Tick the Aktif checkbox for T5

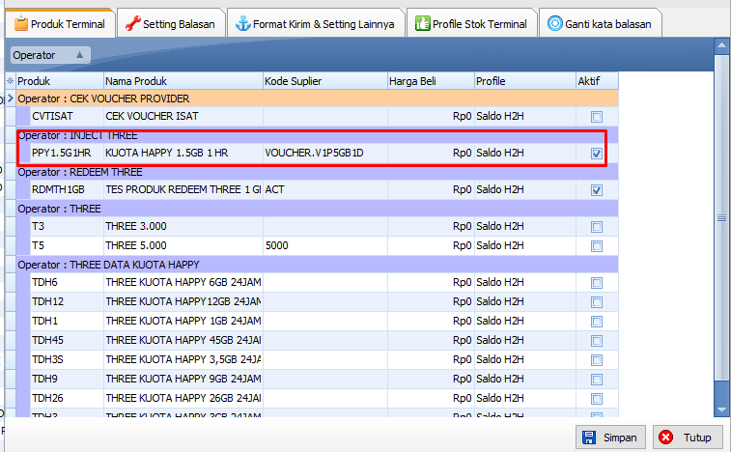596,246
